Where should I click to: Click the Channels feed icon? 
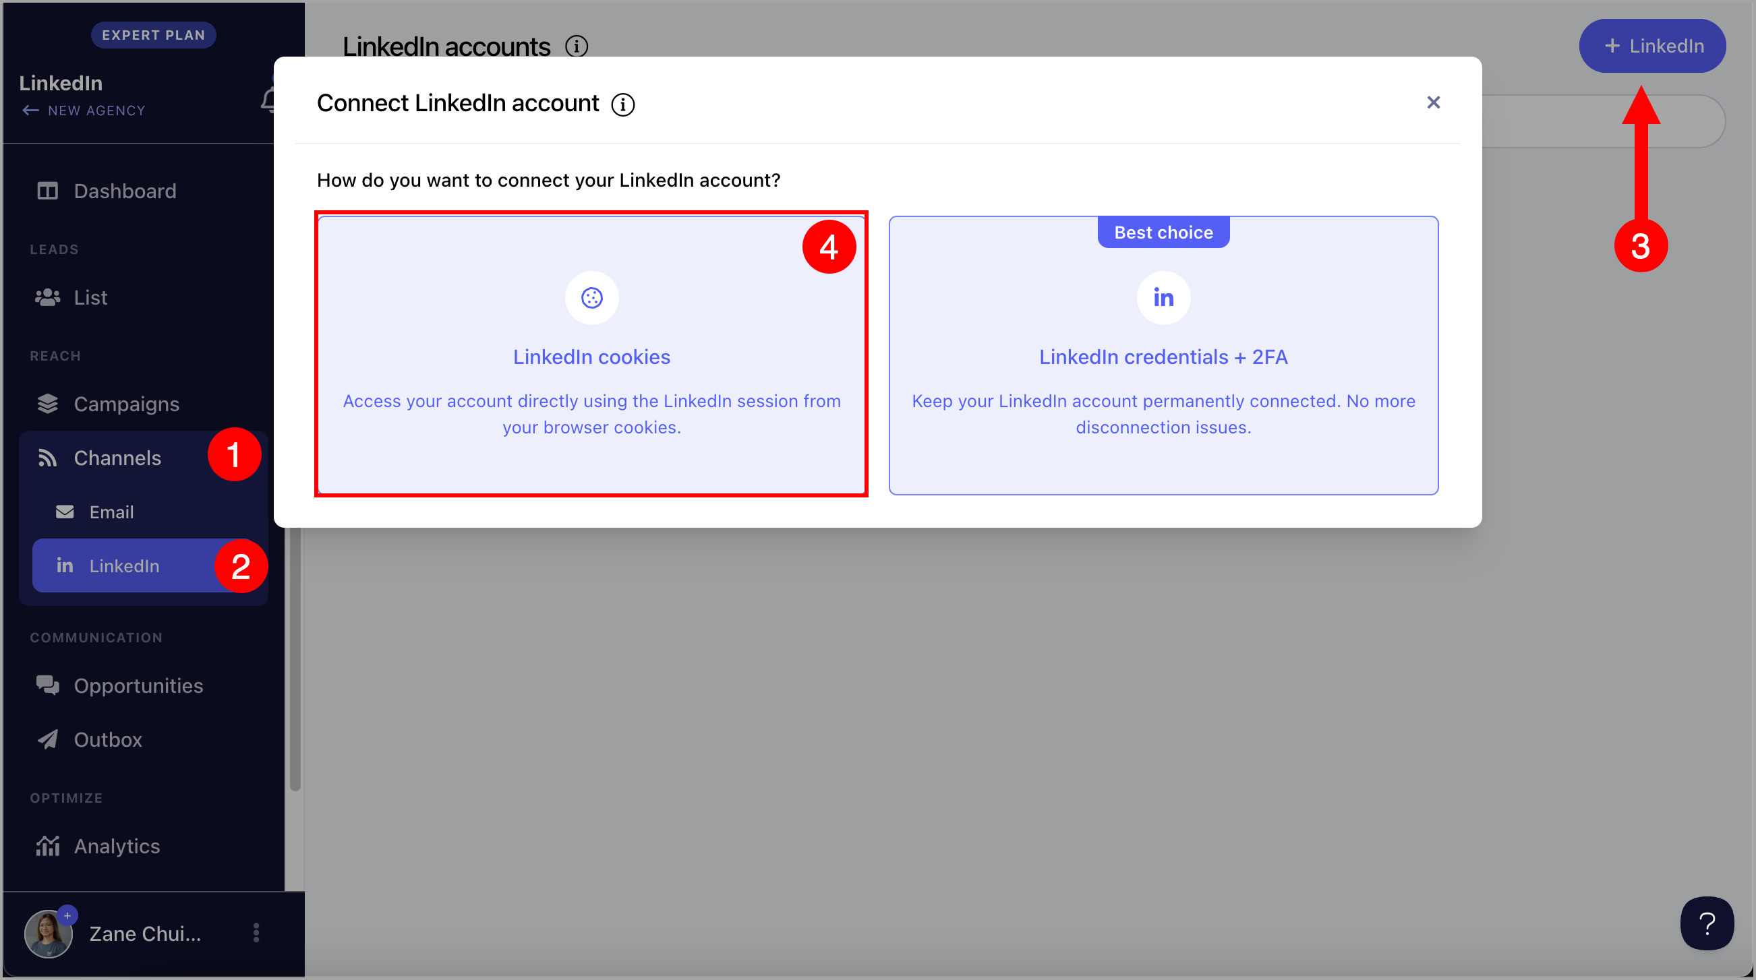point(48,457)
